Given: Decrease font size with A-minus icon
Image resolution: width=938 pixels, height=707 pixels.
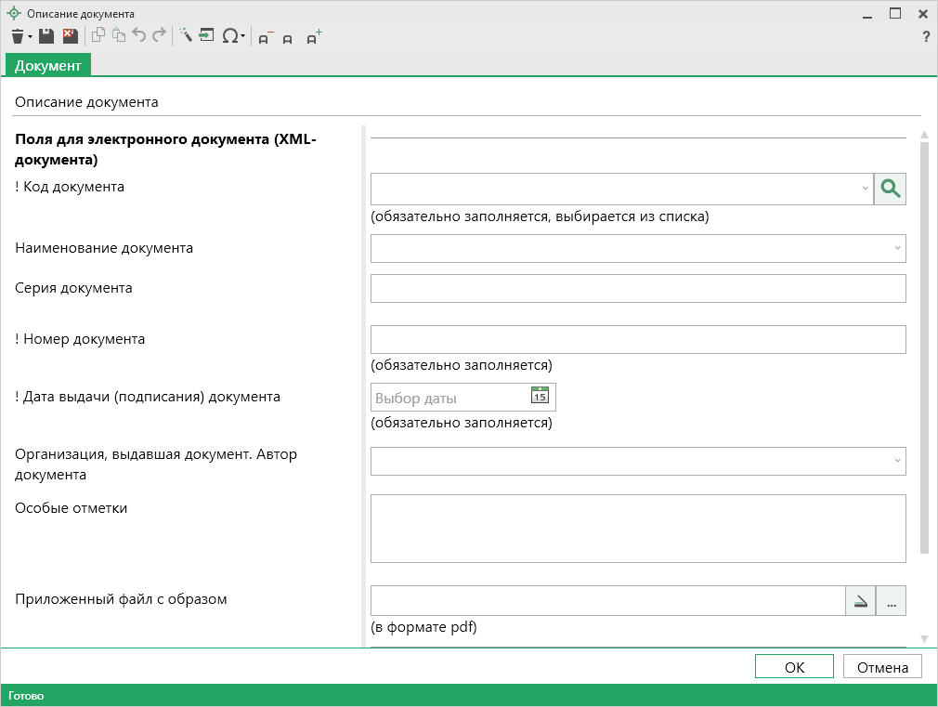Looking at the screenshot, I should point(266,38).
